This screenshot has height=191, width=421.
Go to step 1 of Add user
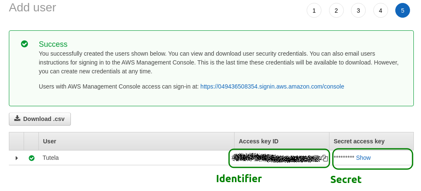point(314,11)
